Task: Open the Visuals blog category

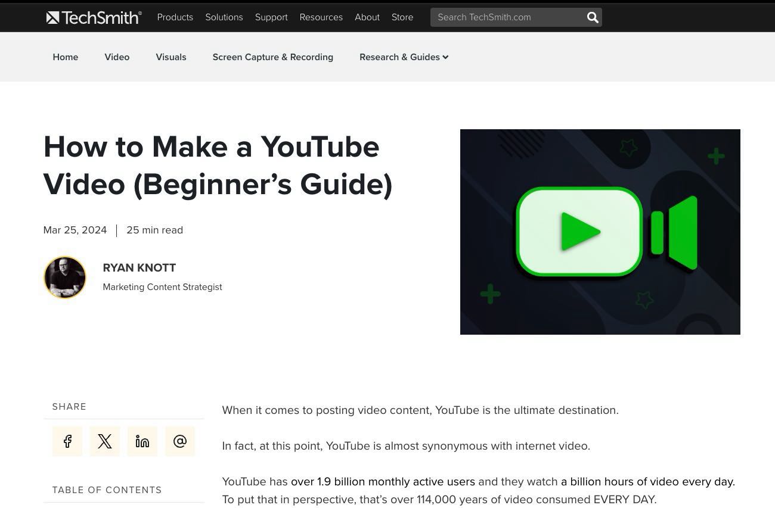Action: pyautogui.click(x=171, y=57)
